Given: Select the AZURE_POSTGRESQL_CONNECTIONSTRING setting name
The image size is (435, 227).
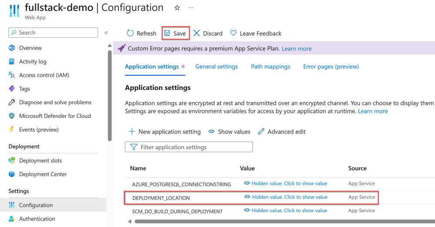Looking at the screenshot, I should (182, 184).
